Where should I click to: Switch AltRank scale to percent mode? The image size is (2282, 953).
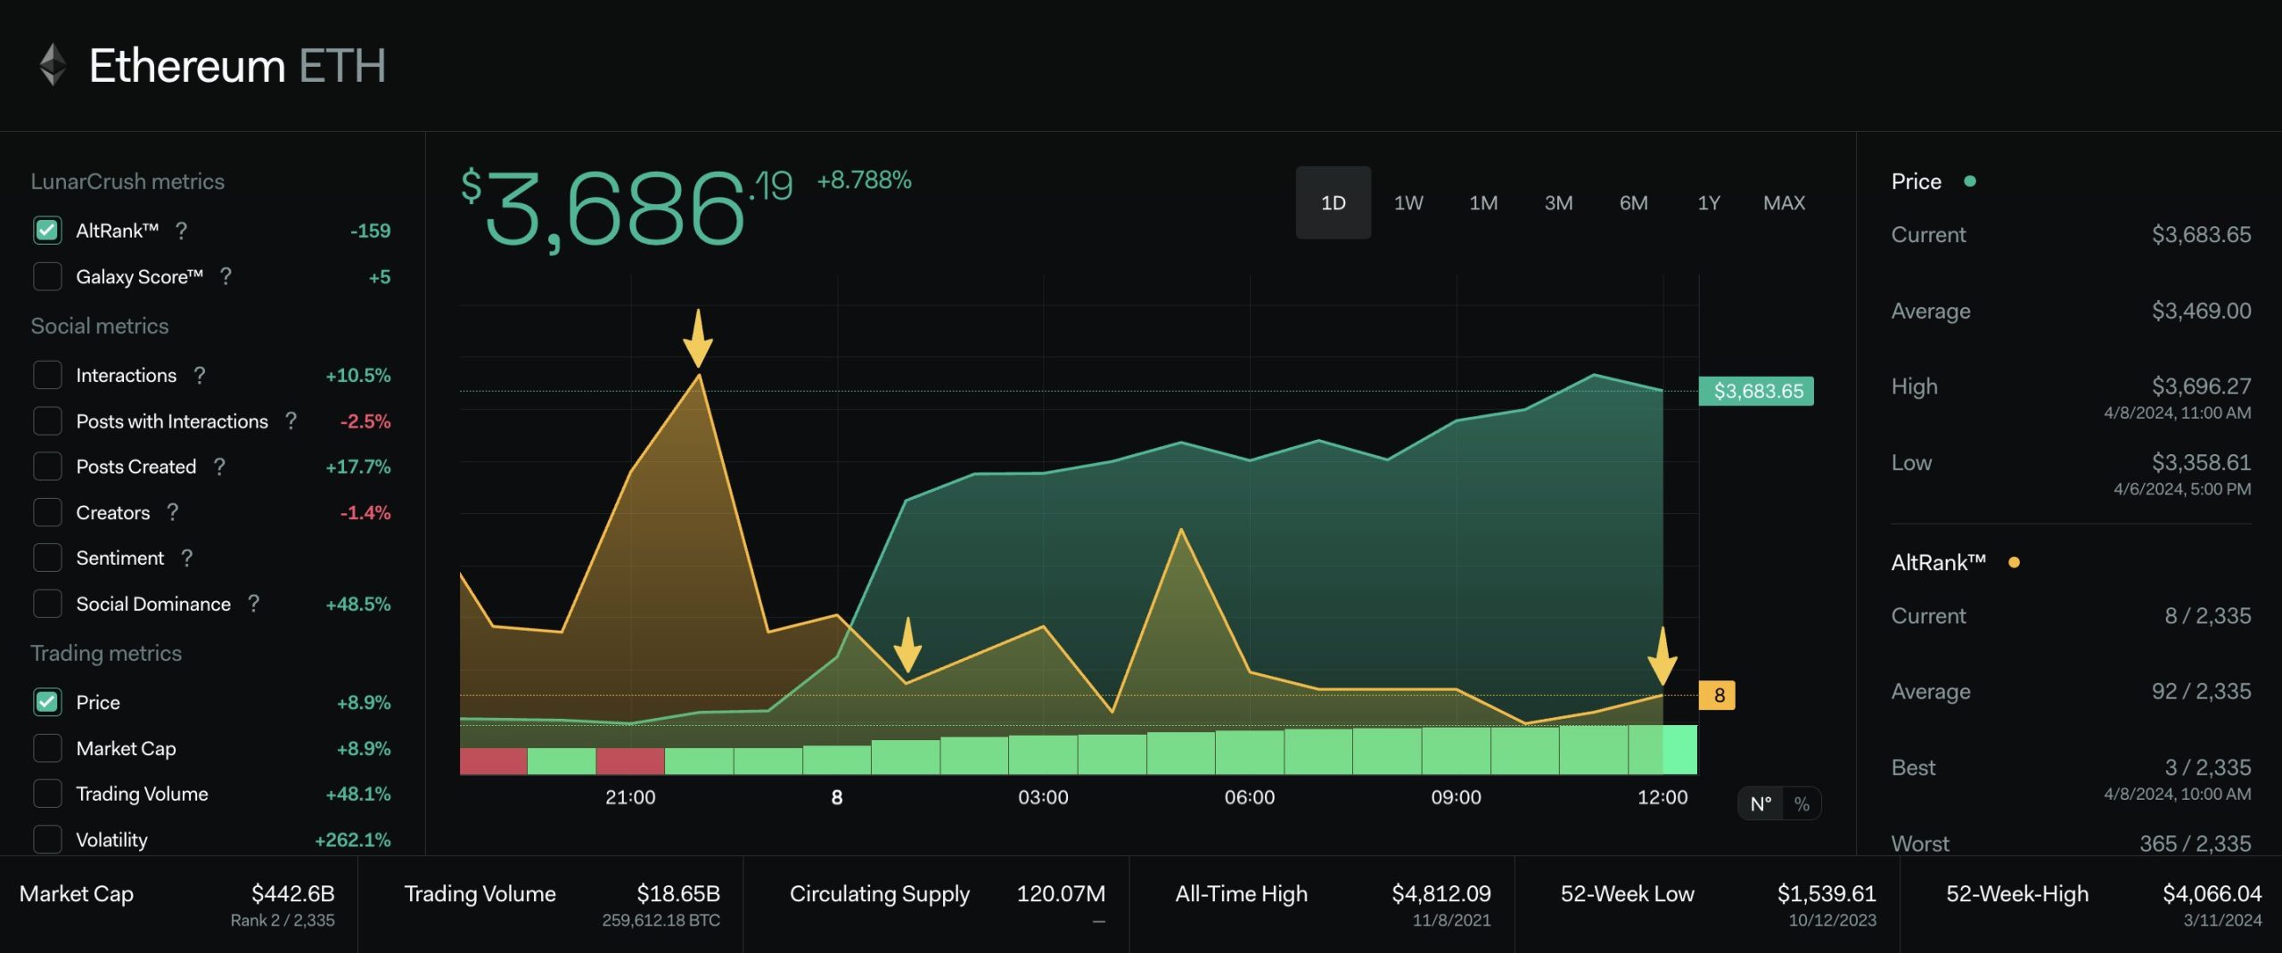[1802, 804]
